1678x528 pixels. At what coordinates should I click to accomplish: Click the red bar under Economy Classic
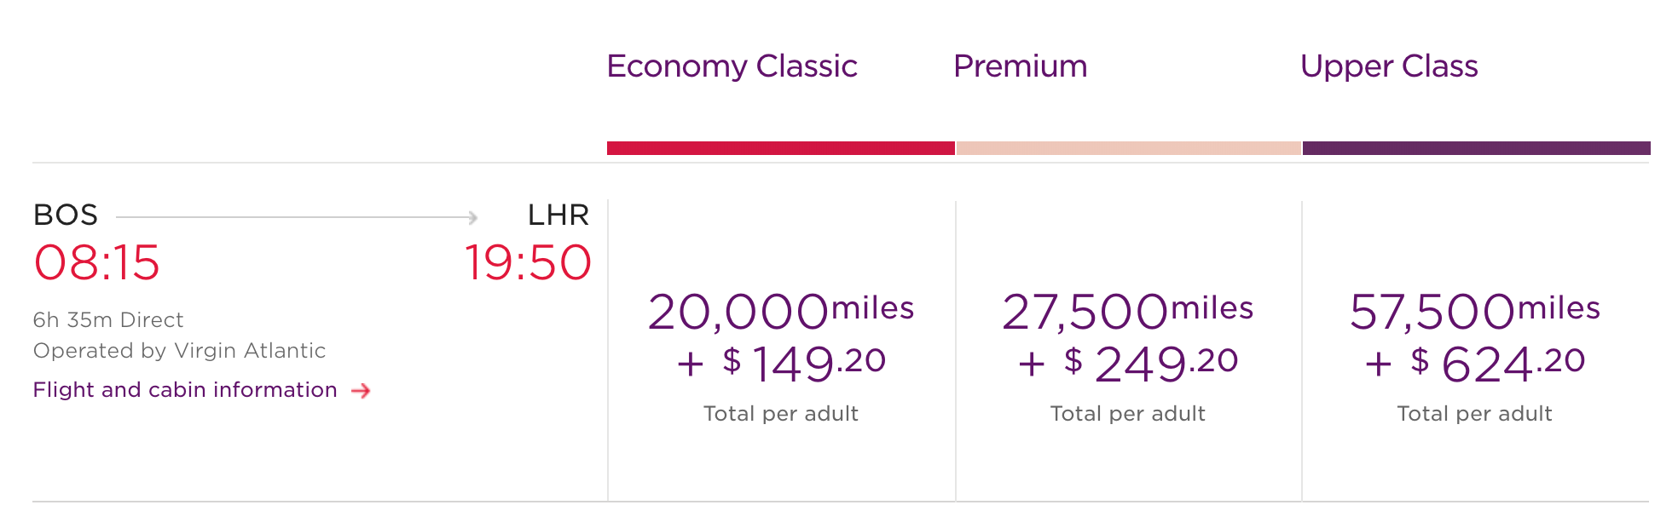pyautogui.click(x=780, y=148)
